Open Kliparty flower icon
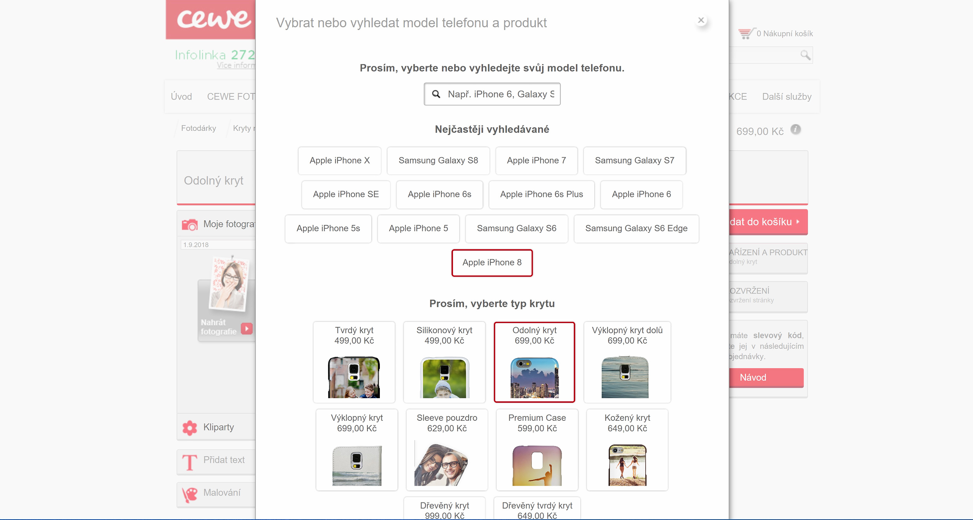Screen dimensions: 973x520 (190, 428)
